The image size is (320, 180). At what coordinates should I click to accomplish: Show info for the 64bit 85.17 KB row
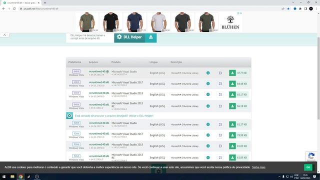tap(208, 94)
